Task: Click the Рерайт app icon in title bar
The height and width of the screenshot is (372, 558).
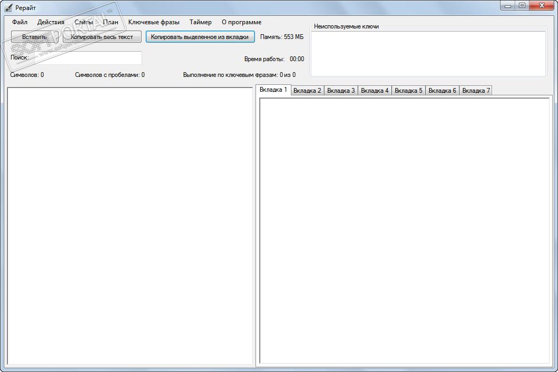Action: coord(8,7)
